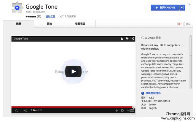Replay the video with the replay icon
The width and height of the screenshot is (196, 122).
(17, 110)
